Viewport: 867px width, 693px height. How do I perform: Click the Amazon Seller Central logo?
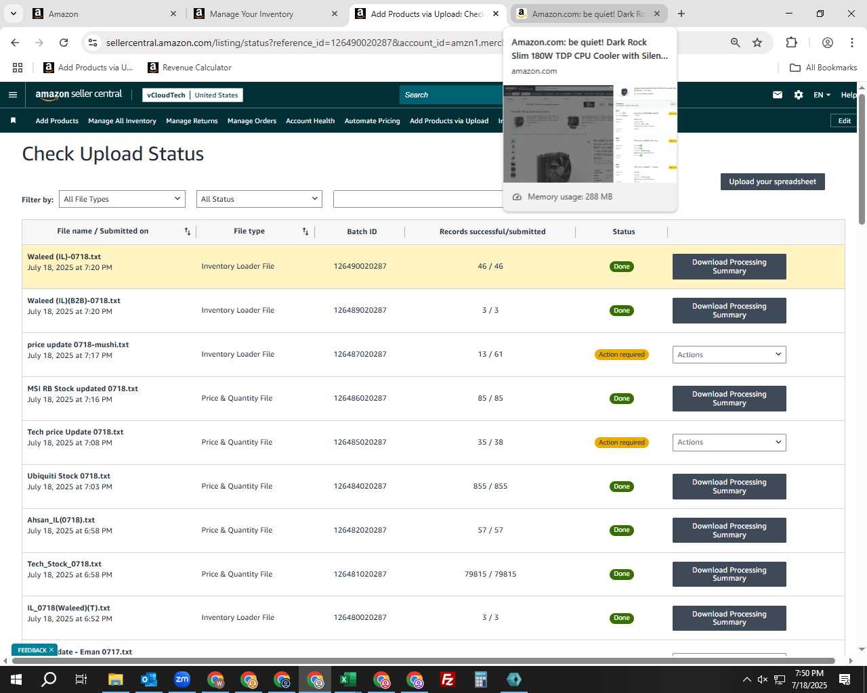tap(79, 95)
